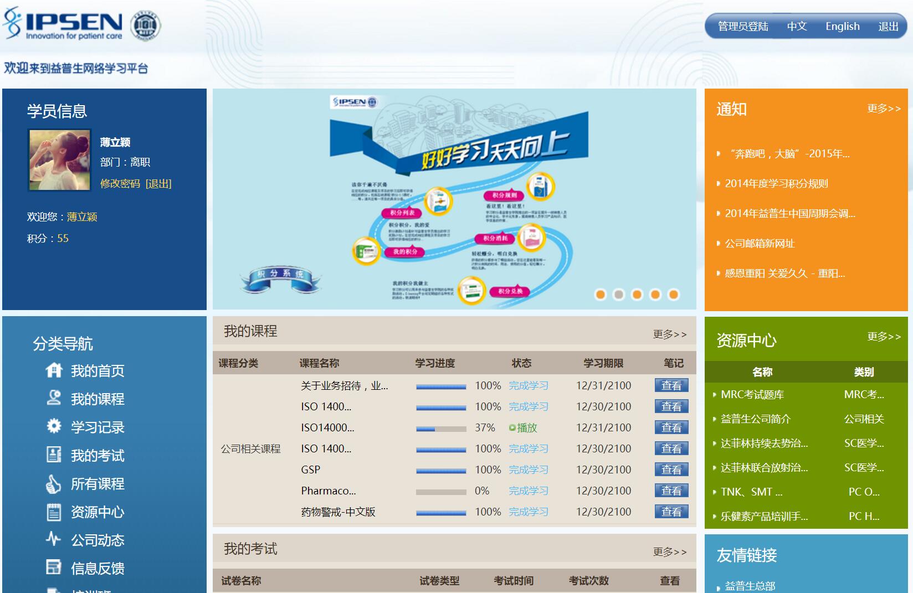Expand 更多>> in the 我的课程 panel
This screenshot has height=593, width=913.
pyautogui.click(x=670, y=334)
